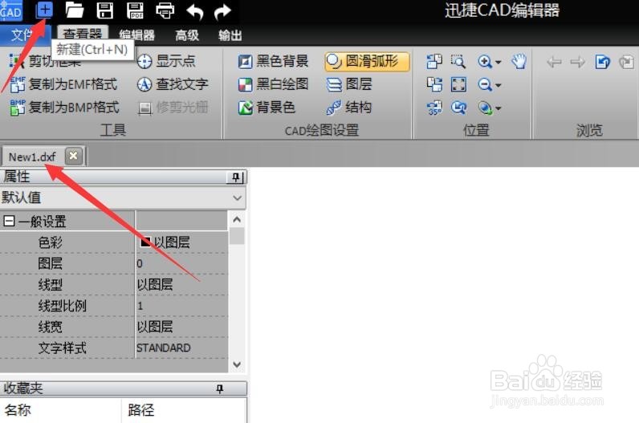Click the fit to window icon

point(458,85)
